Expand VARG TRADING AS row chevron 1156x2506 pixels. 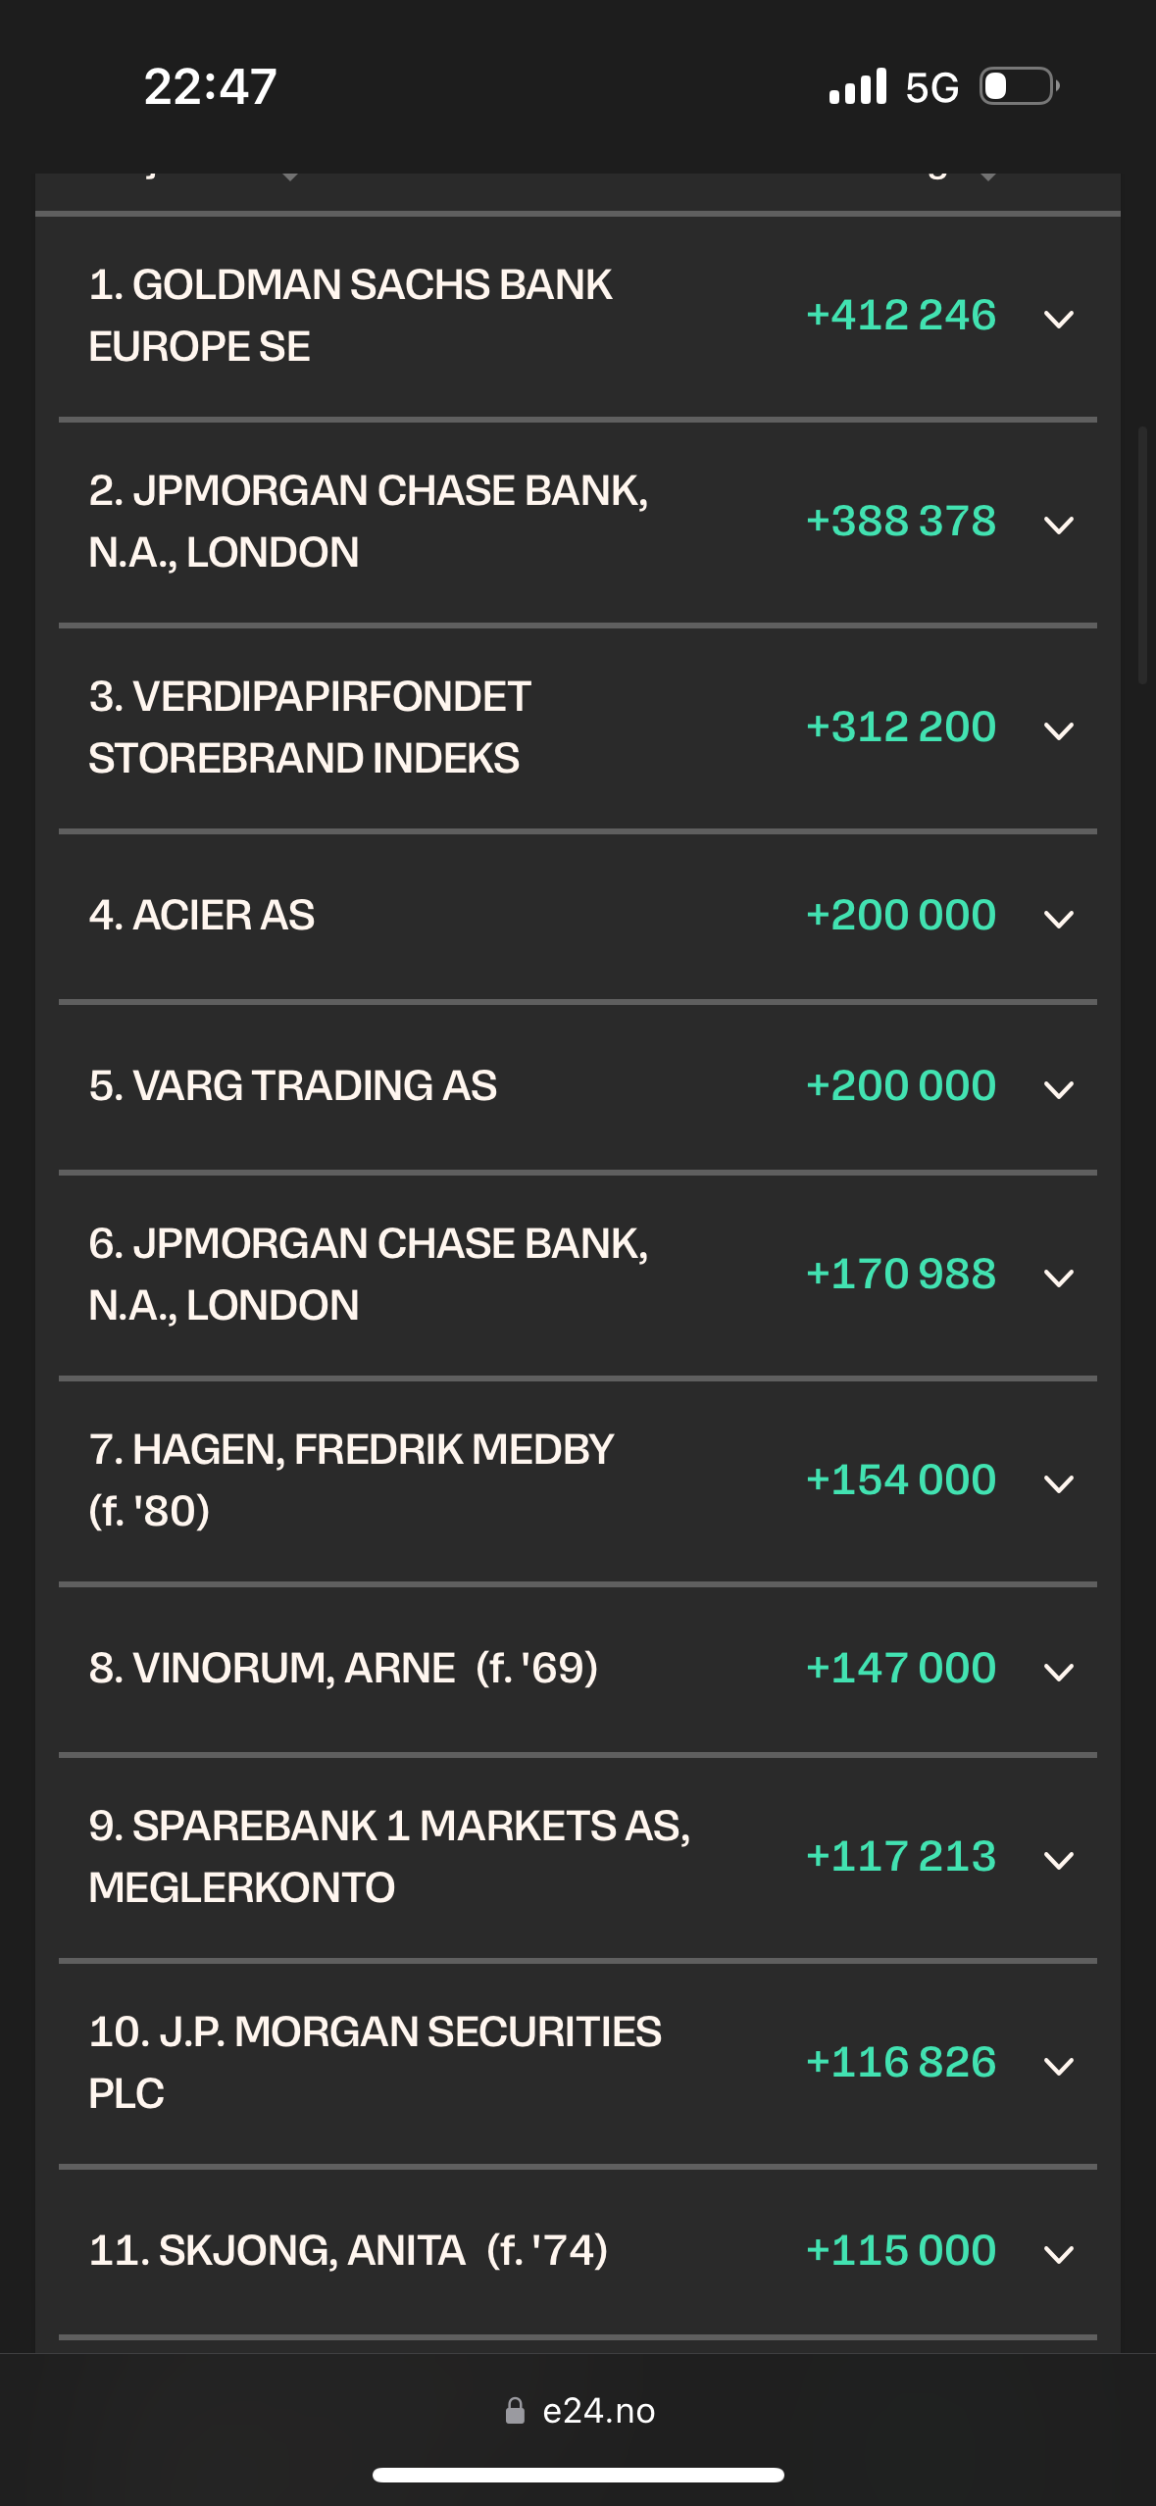pos(1059,1089)
